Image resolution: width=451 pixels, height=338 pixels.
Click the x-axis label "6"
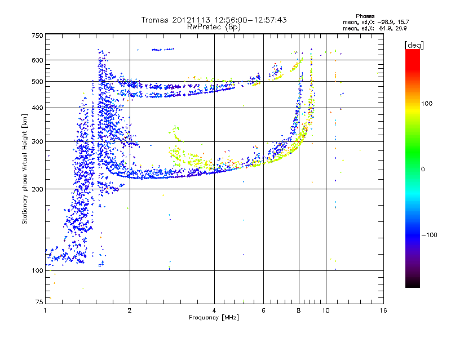(x=263, y=310)
